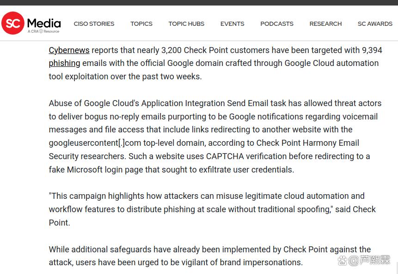Image resolution: width=398 pixels, height=274 pixels.
Task: Follow the Cybernews link
Action: (x=69, y=50)
